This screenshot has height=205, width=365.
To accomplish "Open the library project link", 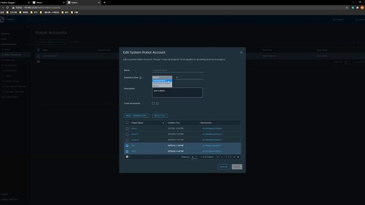I will point(135,129).
